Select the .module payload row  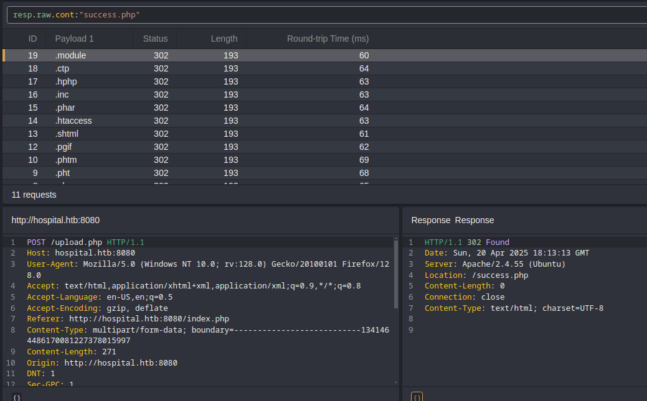coord(324,55)
